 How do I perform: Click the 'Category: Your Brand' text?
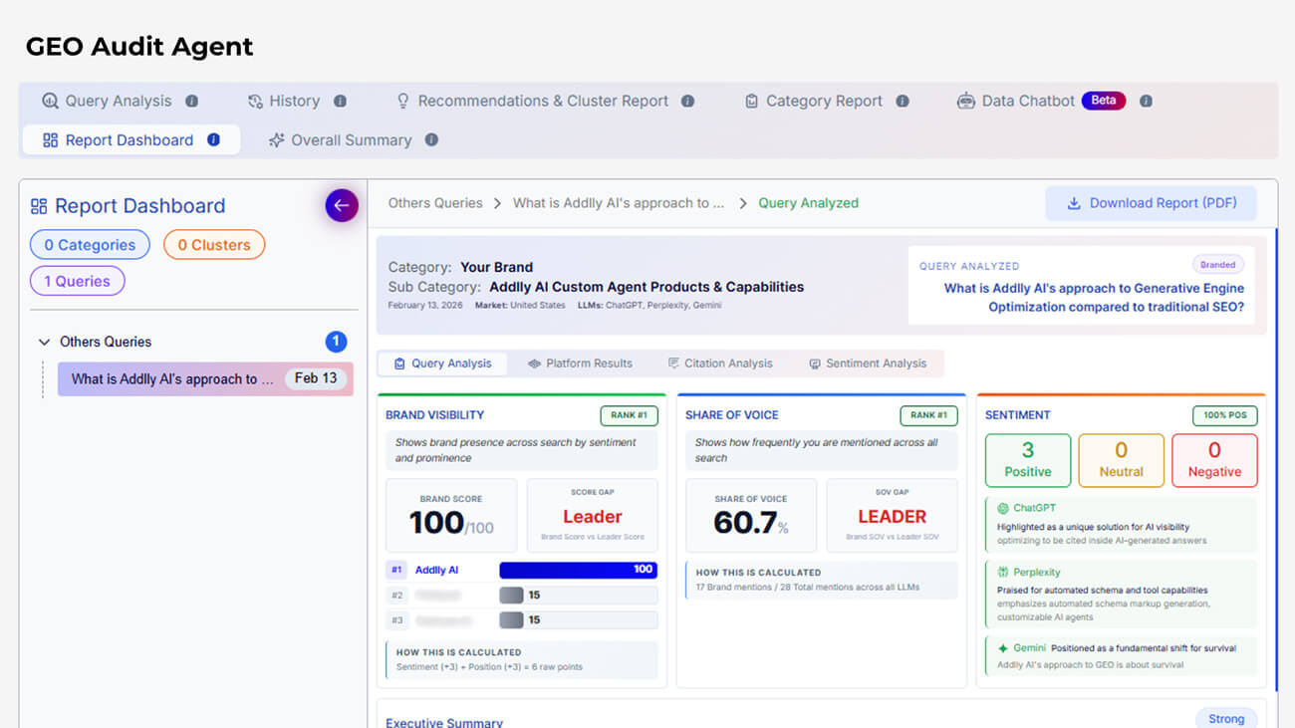click(460, 267)
